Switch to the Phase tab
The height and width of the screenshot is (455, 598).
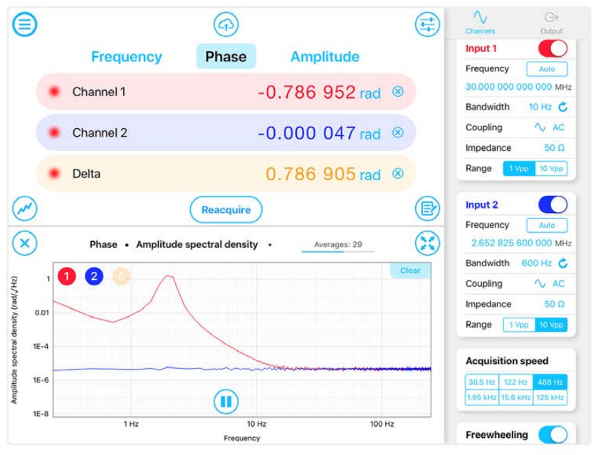(226, 56)
